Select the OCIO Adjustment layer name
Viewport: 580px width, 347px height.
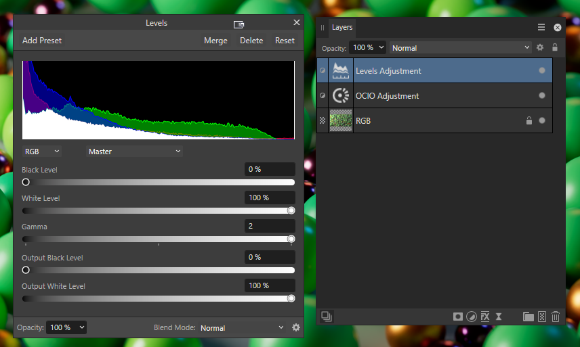pos(388,96)
